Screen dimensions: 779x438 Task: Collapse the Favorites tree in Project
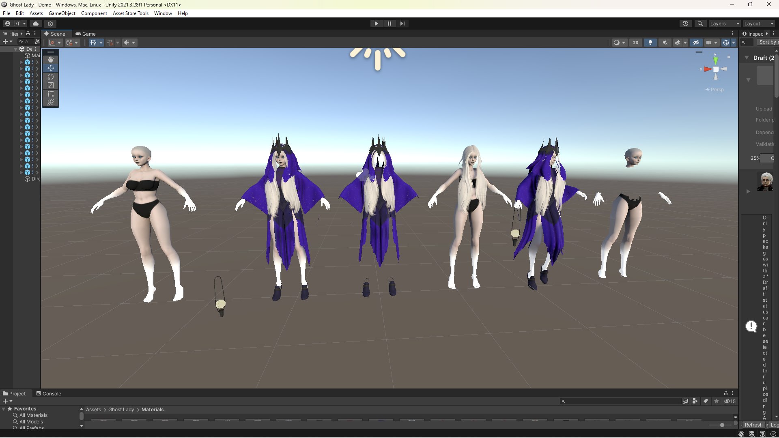click(x=4, y=409)
